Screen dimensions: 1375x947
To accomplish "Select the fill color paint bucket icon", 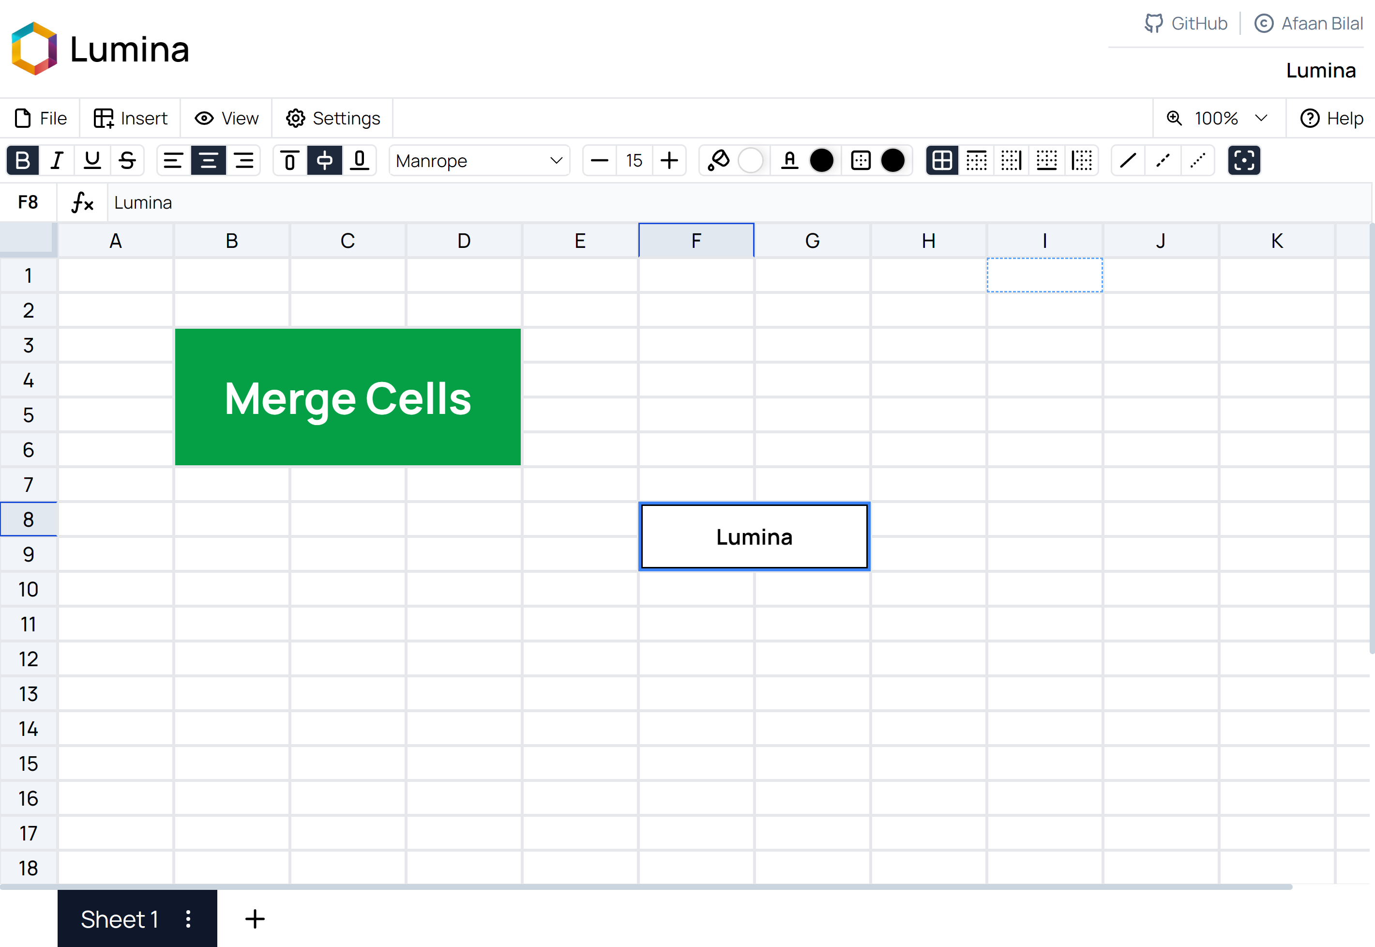I will pyautogui.click(x=718, y=160).
